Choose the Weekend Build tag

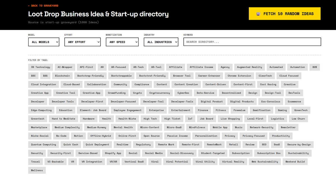[295, 162]
